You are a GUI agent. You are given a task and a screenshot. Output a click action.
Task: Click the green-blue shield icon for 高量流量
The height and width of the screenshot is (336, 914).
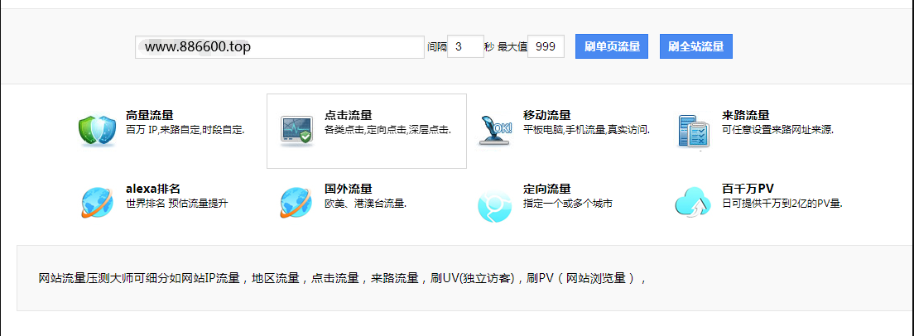tap(98, 130)
